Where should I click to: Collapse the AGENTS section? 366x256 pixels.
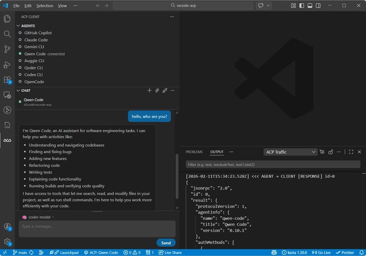click(x=19, y=26)
